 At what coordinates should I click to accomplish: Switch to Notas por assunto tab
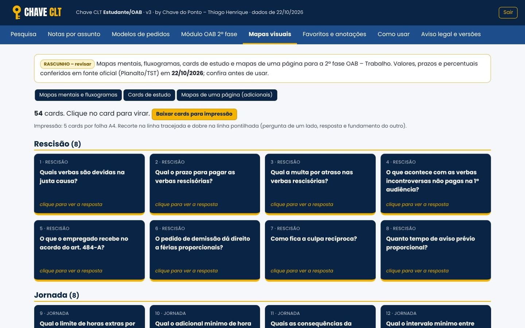pyautogui.click(x=74, y=34)
